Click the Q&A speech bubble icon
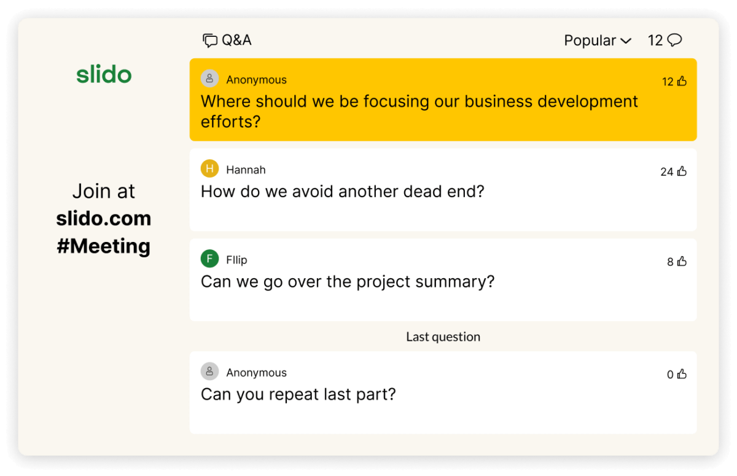 (x=209, y=40)
